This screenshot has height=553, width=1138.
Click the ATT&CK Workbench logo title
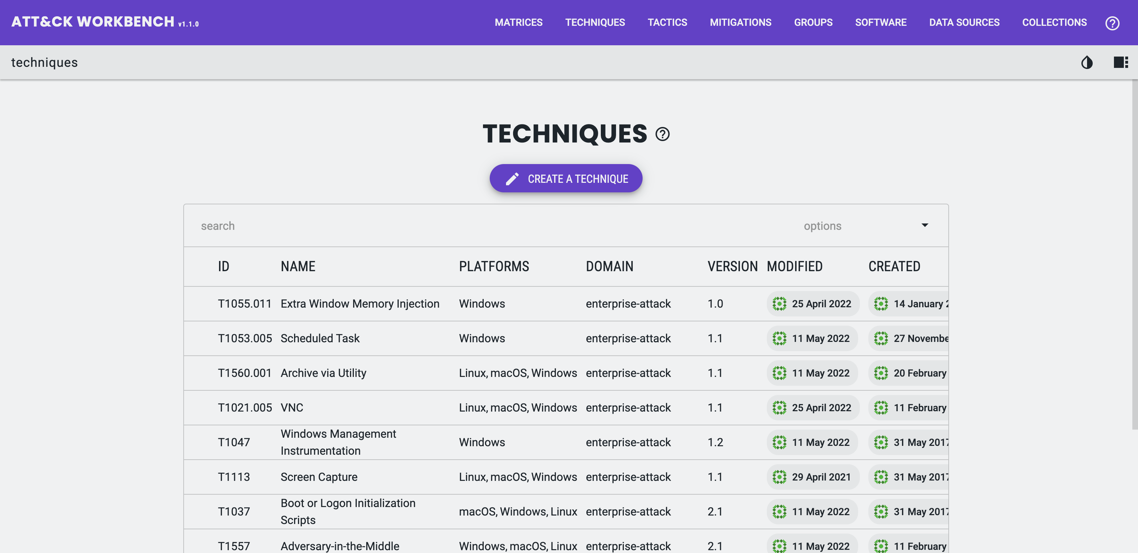(x=93, y=22)
